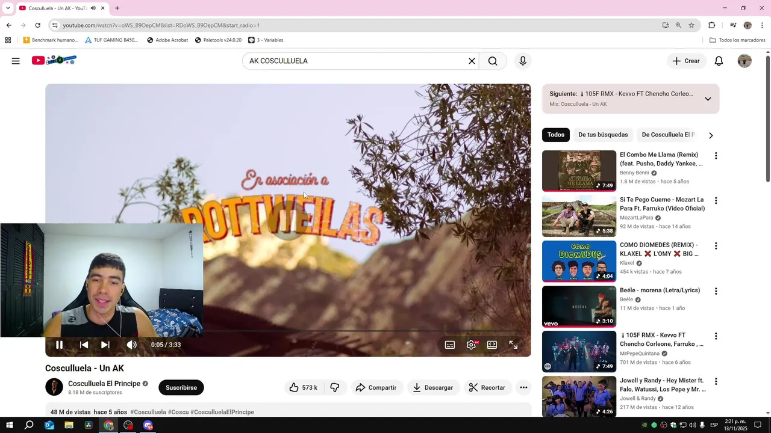The width and height of the screenshot is (771, 433).
Task: Open the Todos los marcadores folder
Action: 737,40
